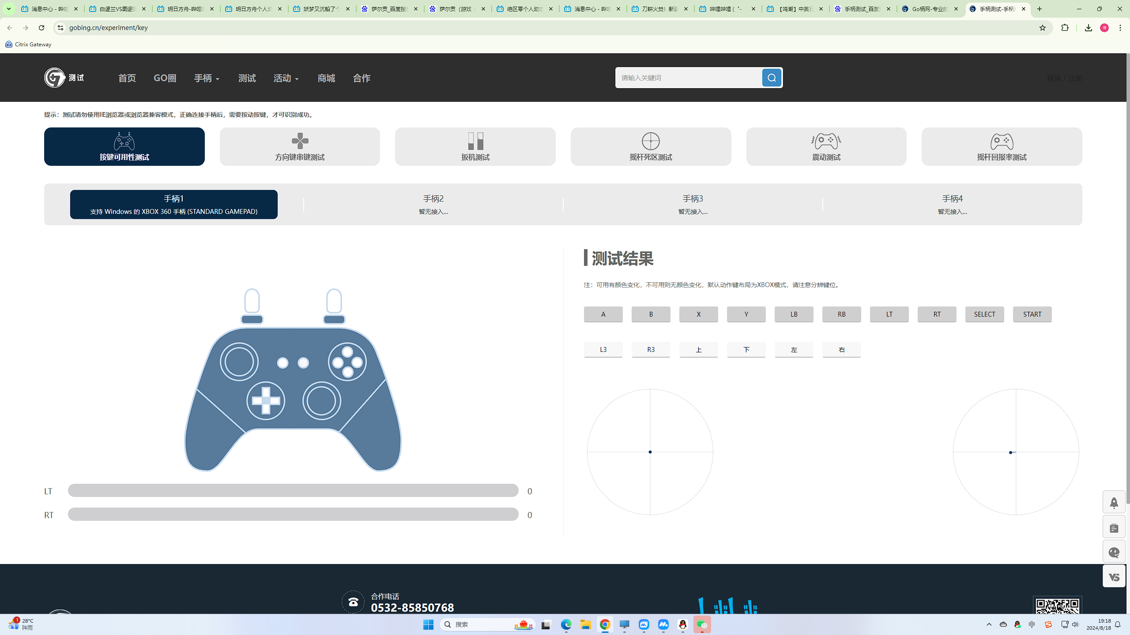Click the VS compare sidebar icon
This screenshot has width=1130, height=635.
click(1114, 576)
